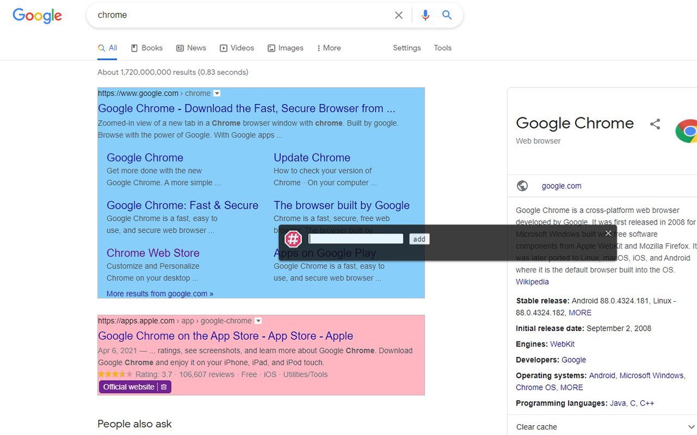This screenshot has height=435, width=697.
Task: Open dropdown arrow next to google.com result URL
Action: (x=217, y=94)
